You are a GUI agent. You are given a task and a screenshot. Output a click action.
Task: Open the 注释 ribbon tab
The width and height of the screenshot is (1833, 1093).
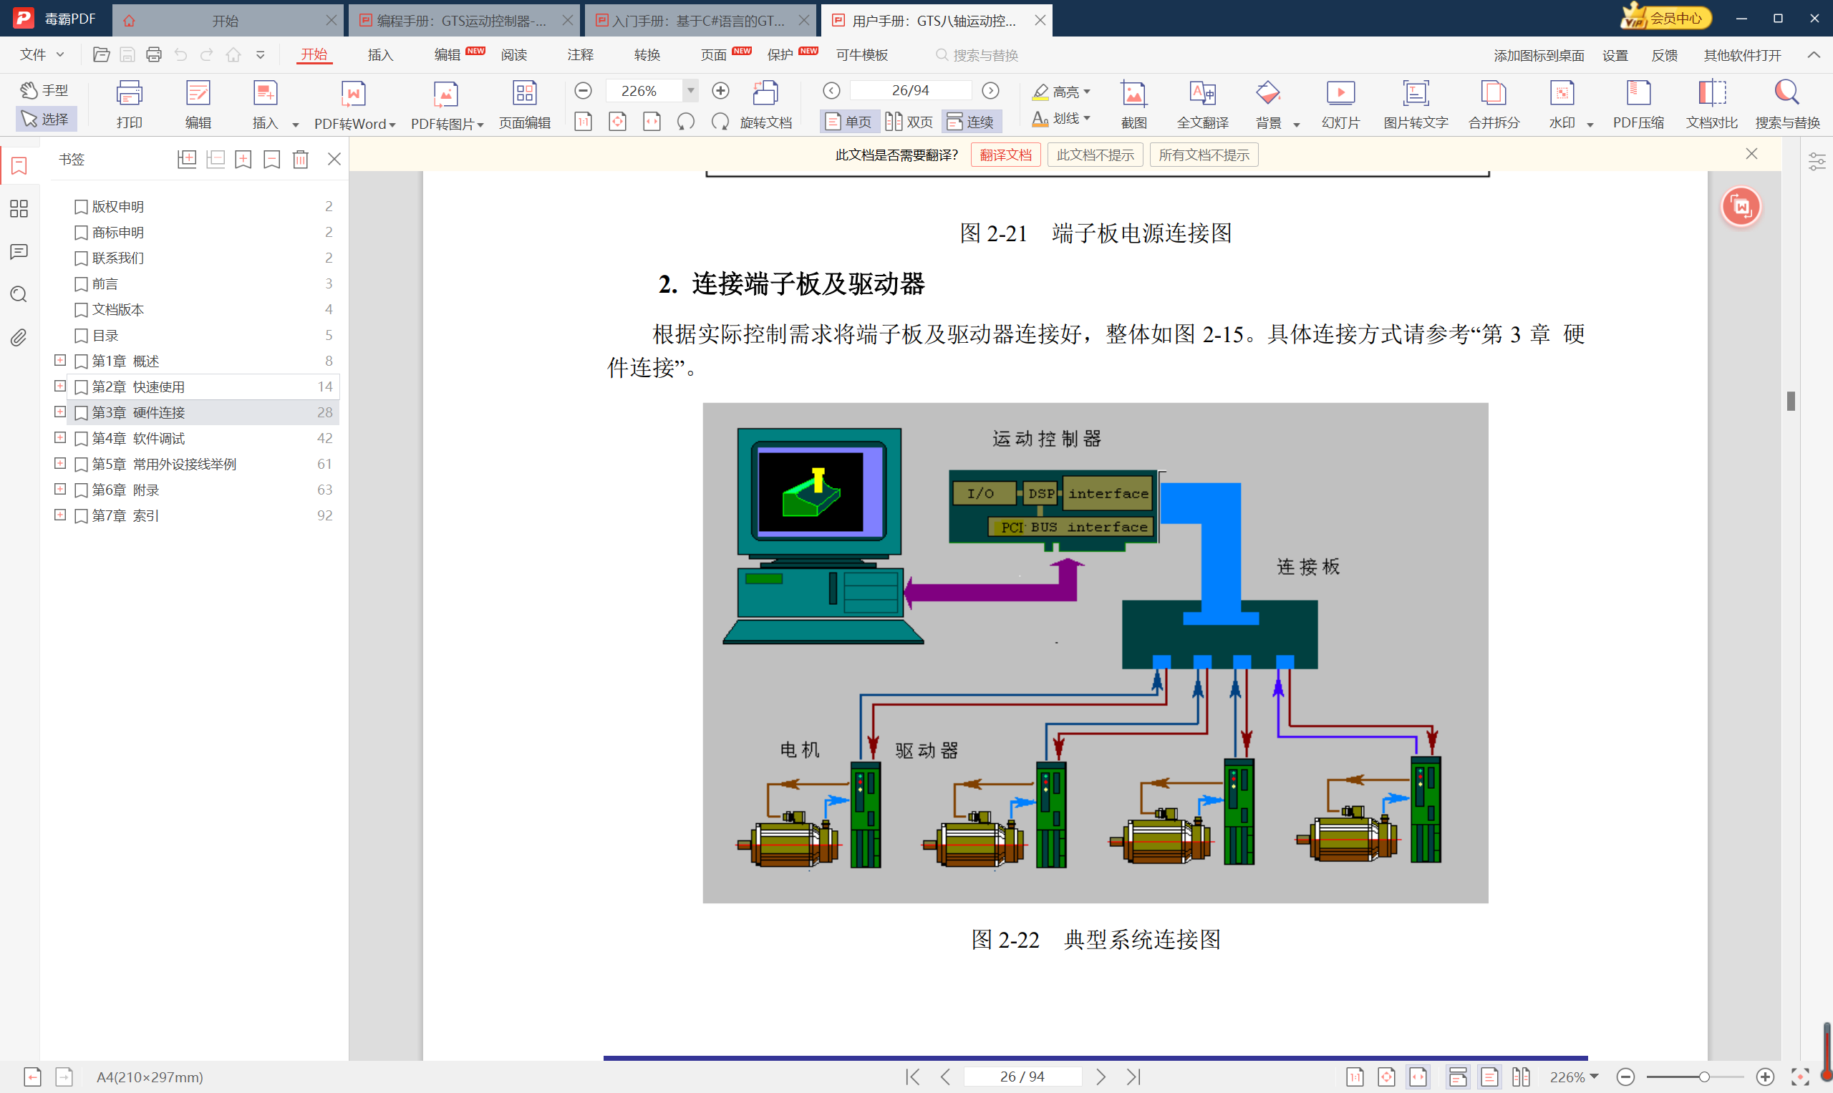pos(580,55)
